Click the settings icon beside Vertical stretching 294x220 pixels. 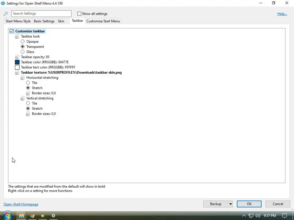[x=22, y=98]
